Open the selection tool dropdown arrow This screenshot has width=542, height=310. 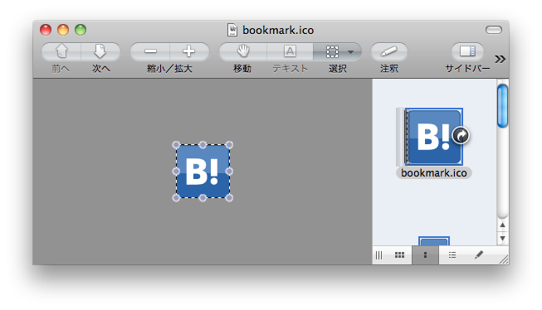(351, 52)
